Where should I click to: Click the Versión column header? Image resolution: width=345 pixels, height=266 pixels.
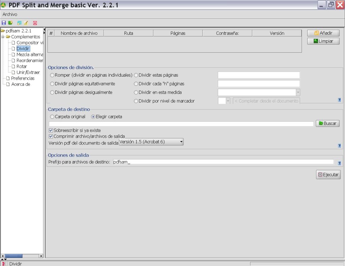(x=277, y=33)
